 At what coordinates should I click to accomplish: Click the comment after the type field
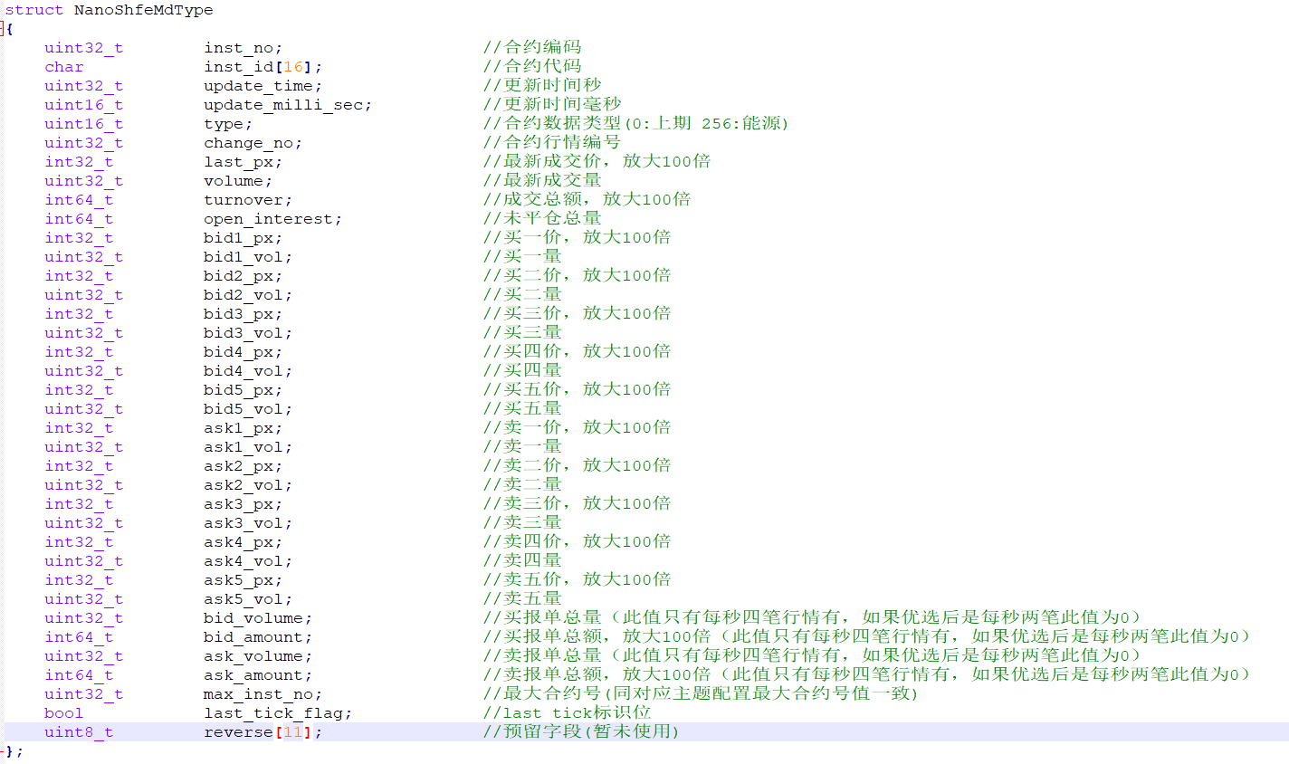635,124
